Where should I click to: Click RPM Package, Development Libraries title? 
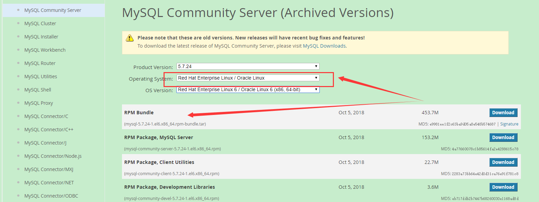[x=170, y=187]
